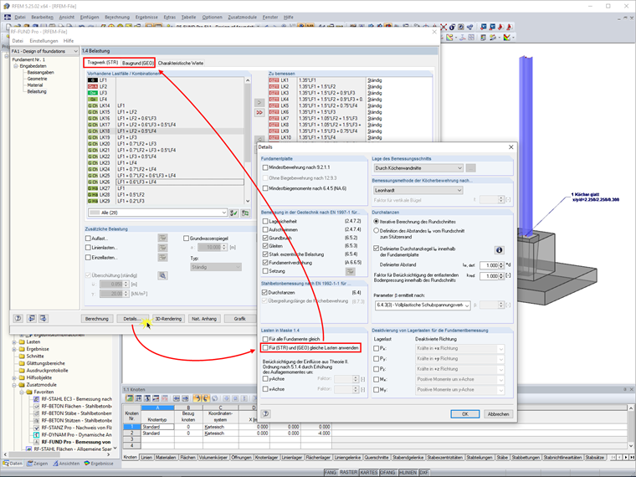The image size is (636, 477).
Task: Select 'Definition des Abstandes' radio option
Action: tap(377, 229)
